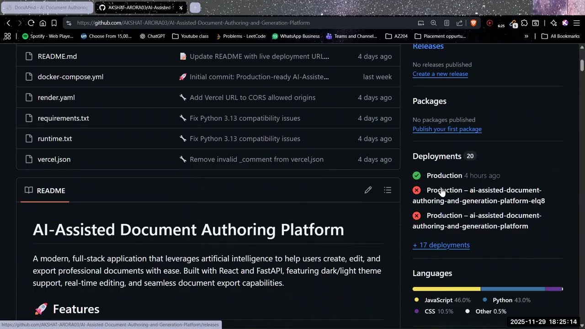Viewport: 585px width, 329px height.
Task: Open runtime.txt file
Action: pyautogui.click(x=55, y=138)
